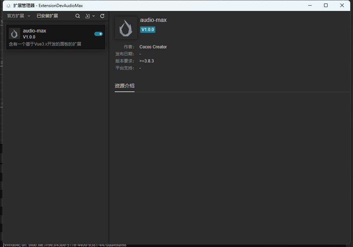353x247 pixels.
Task: Click the search extensions magnifier icon
Action: (x=78, y=16)
